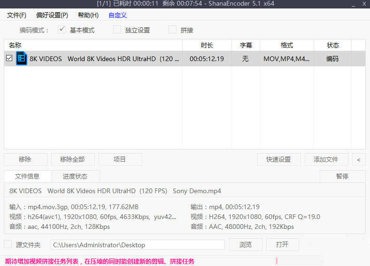
Task: Click the encoding progress bar
Action: pos(299,261)
